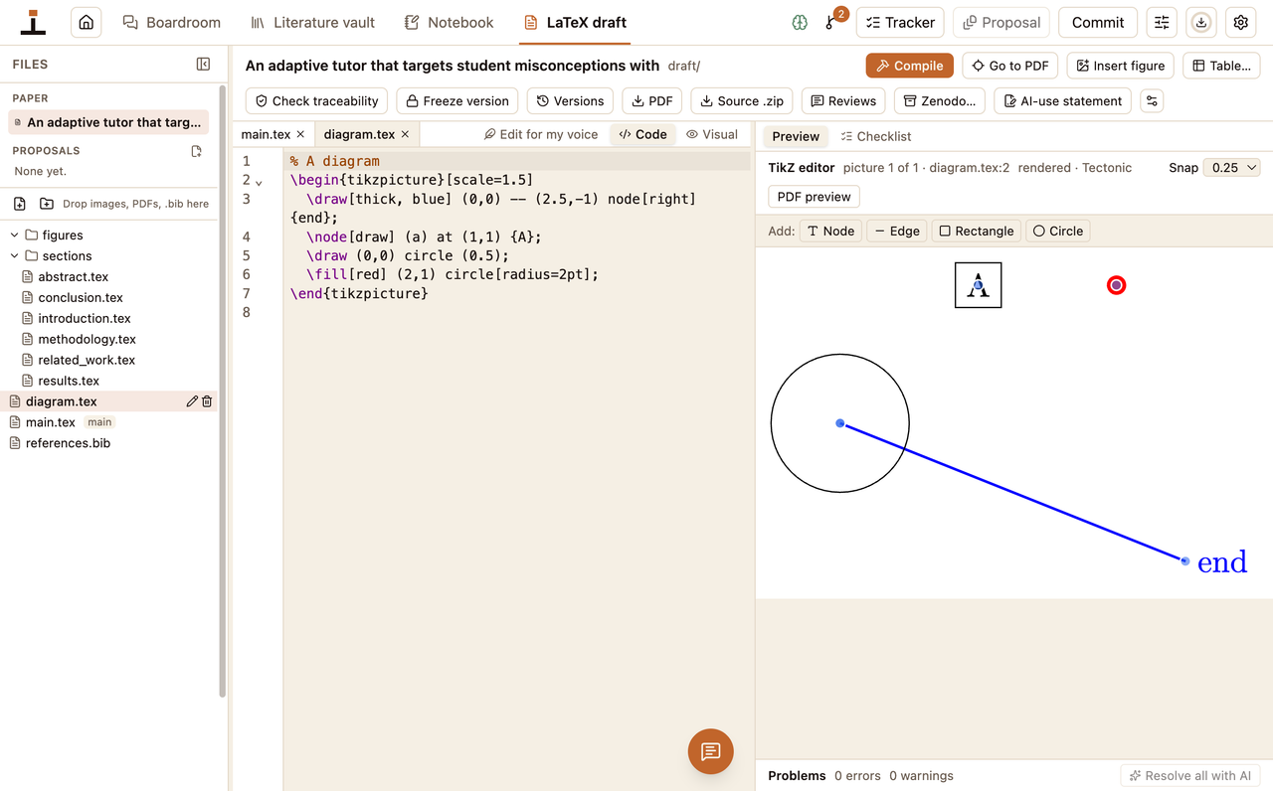
Task: Collapse the sections folder
Action: 15,256
